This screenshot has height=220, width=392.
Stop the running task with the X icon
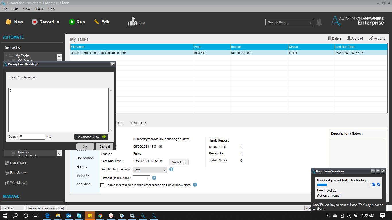(378, 185)
